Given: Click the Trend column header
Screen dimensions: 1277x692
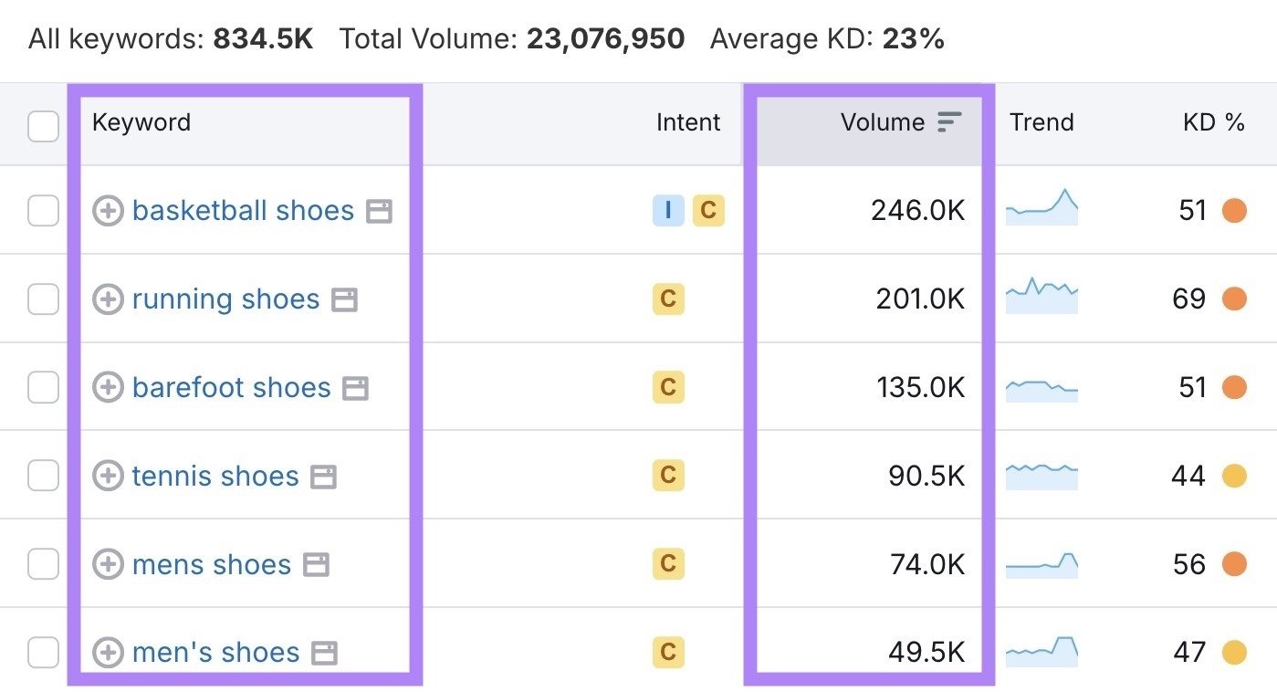Looking at the screenshot, I should (1041, 122).
